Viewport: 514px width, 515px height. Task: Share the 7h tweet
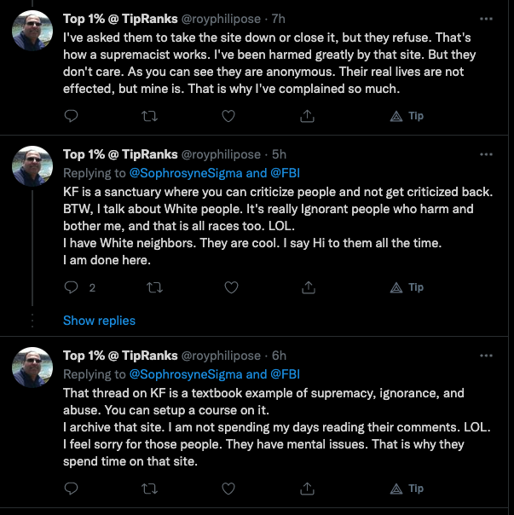click(x=307, y=116)
